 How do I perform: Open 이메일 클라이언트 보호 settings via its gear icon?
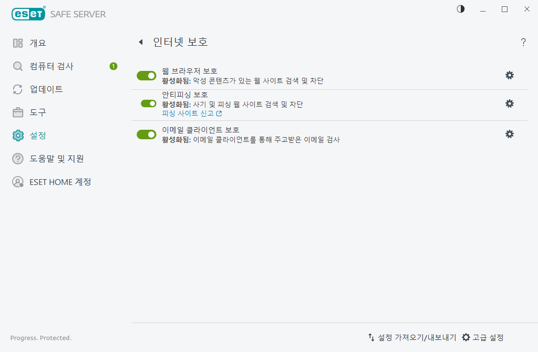tap(509, 134)
